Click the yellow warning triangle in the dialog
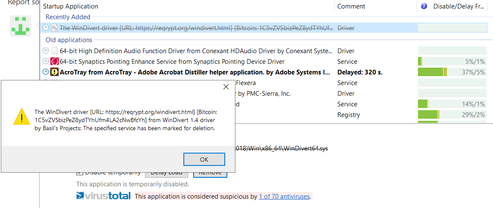493x208 pixels. pos(21,117)
